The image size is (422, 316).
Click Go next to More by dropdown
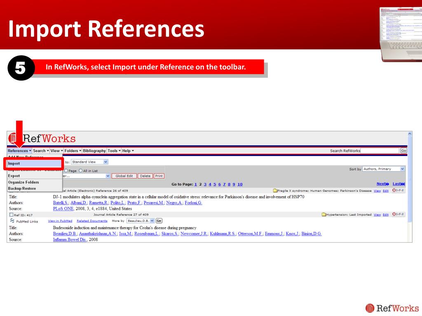159,221
